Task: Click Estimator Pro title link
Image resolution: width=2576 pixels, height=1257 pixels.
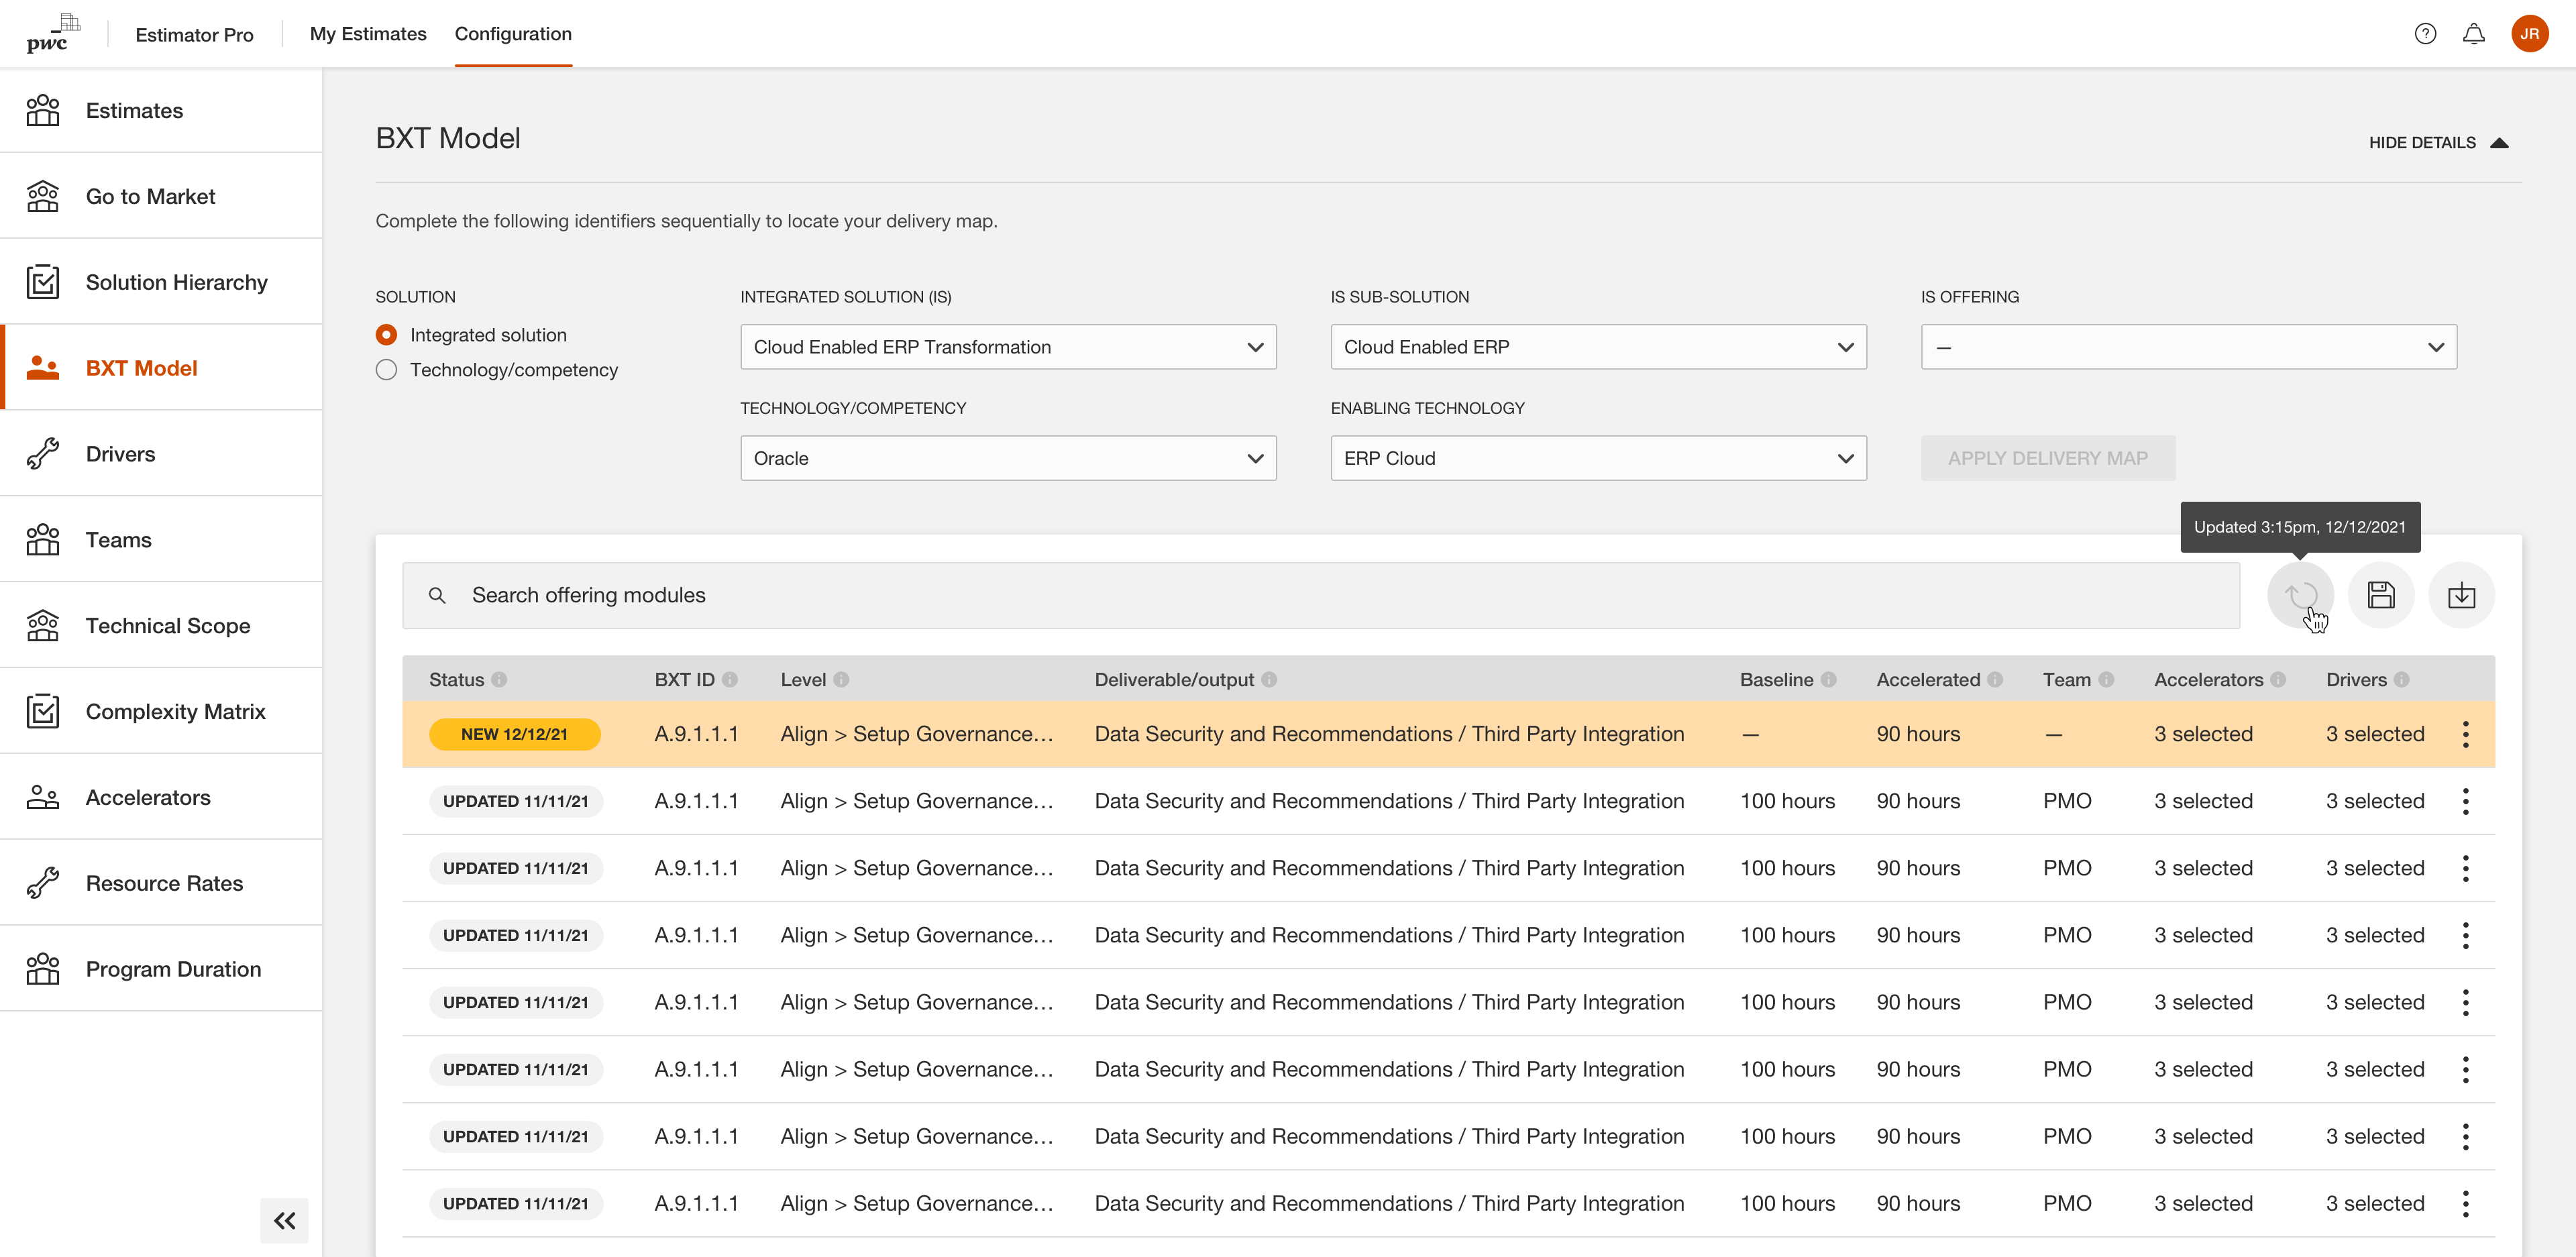Action: (x=194, y=35)
